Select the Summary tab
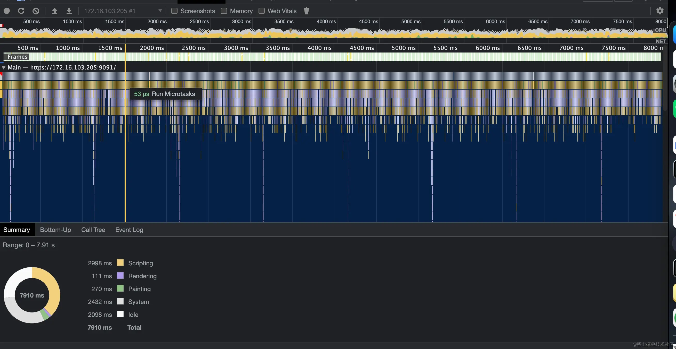Viewport: 676px width, 349px height. click(17, 230)
